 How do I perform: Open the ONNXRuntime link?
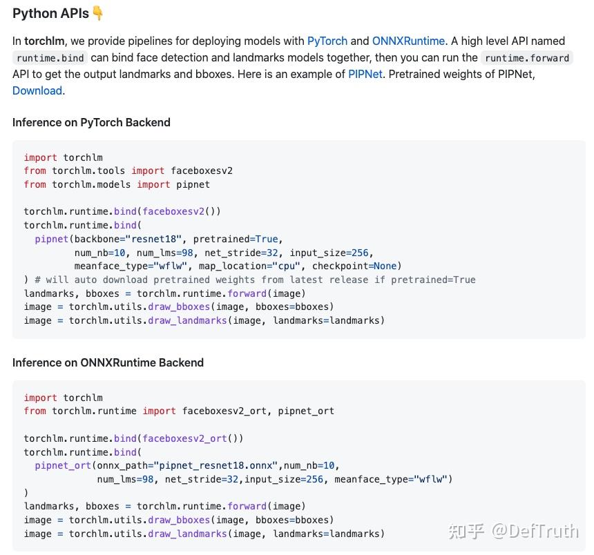[408, 41]
